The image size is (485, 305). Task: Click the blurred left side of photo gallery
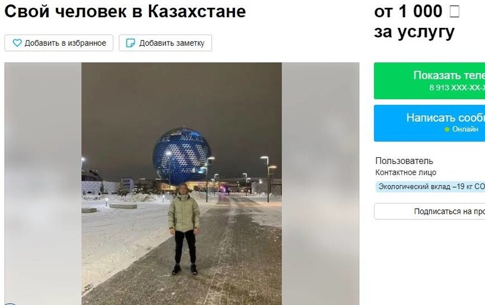[x=43, y=184]
